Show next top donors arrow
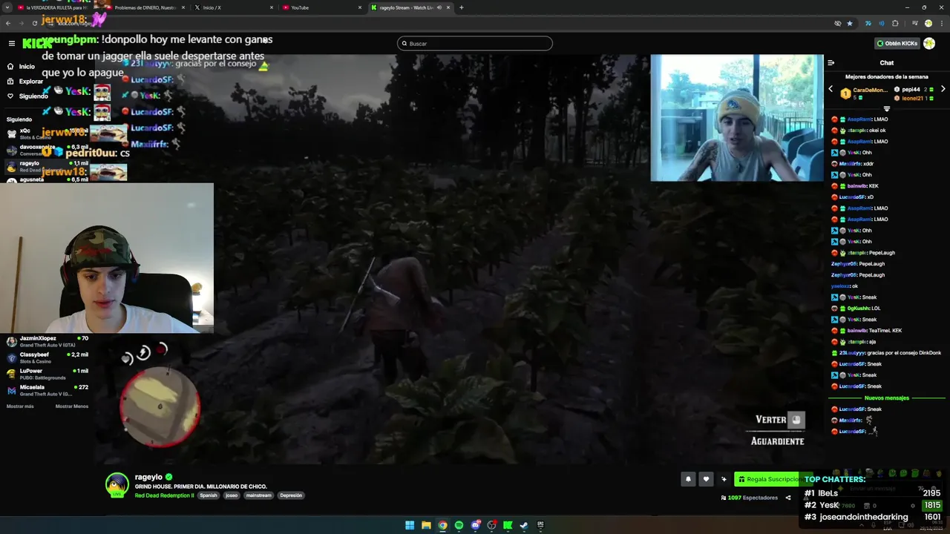950x534 pixels. 943,89
